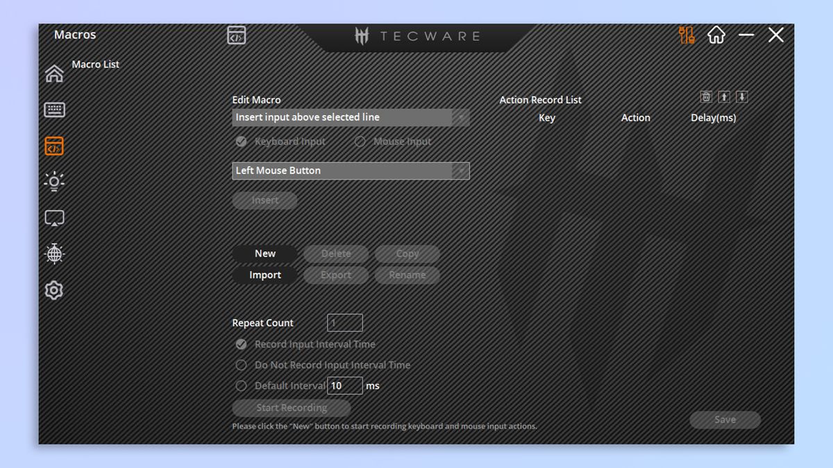
Task: Open the settings gear in sidebar
Action: click(54, 290)
